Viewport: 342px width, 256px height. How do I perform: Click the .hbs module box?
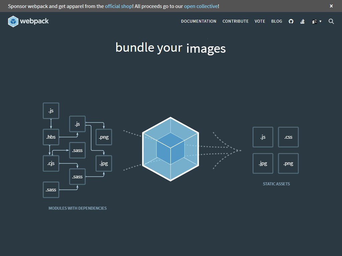click(x=51, y=137)
